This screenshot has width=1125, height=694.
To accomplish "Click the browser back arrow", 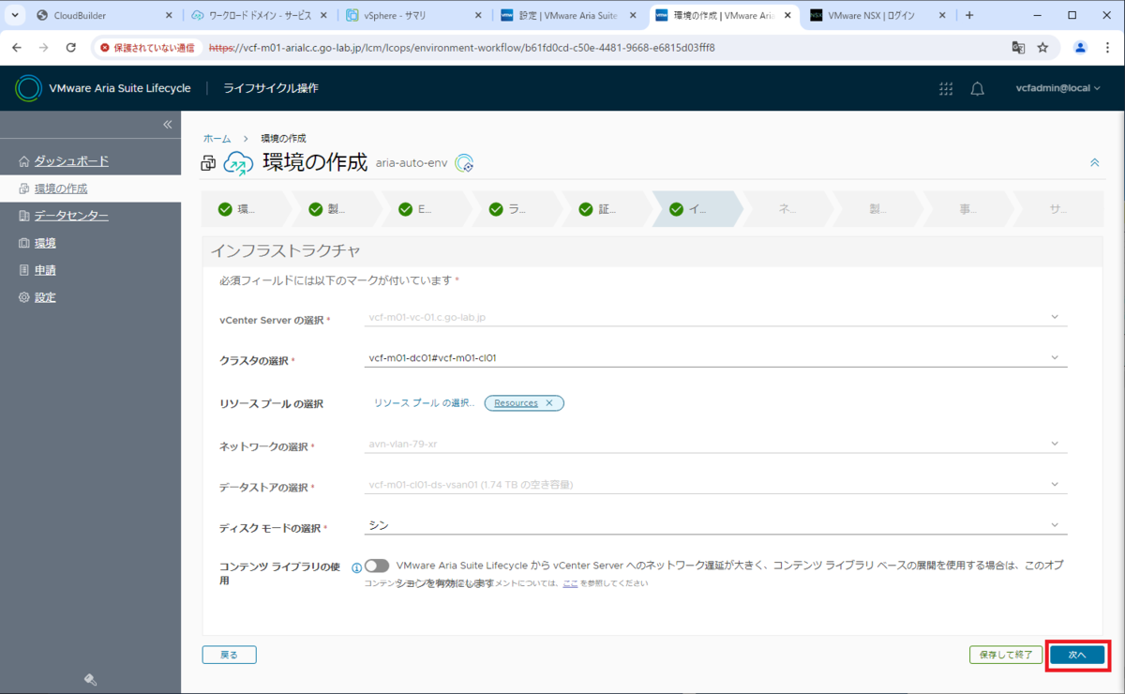I will (18, 47).
